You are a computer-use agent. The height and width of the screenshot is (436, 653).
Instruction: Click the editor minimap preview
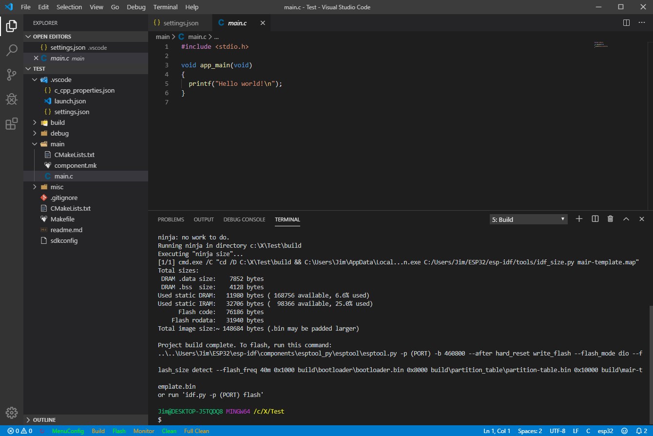[x=601, y=45]
